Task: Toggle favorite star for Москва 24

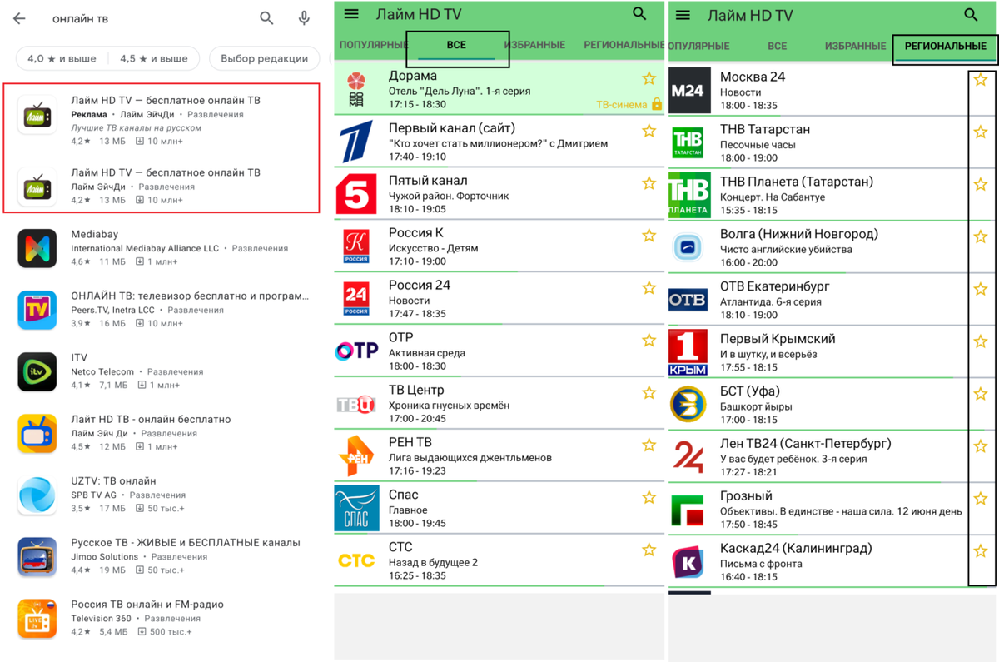Action: [981, 80]
